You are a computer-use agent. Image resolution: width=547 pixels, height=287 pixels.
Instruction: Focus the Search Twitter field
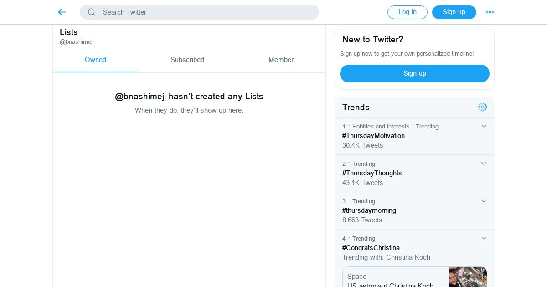[x=205, y=12]
